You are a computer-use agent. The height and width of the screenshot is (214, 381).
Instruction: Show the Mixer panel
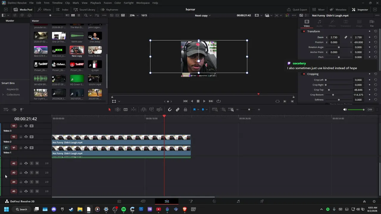click(318, 10)
